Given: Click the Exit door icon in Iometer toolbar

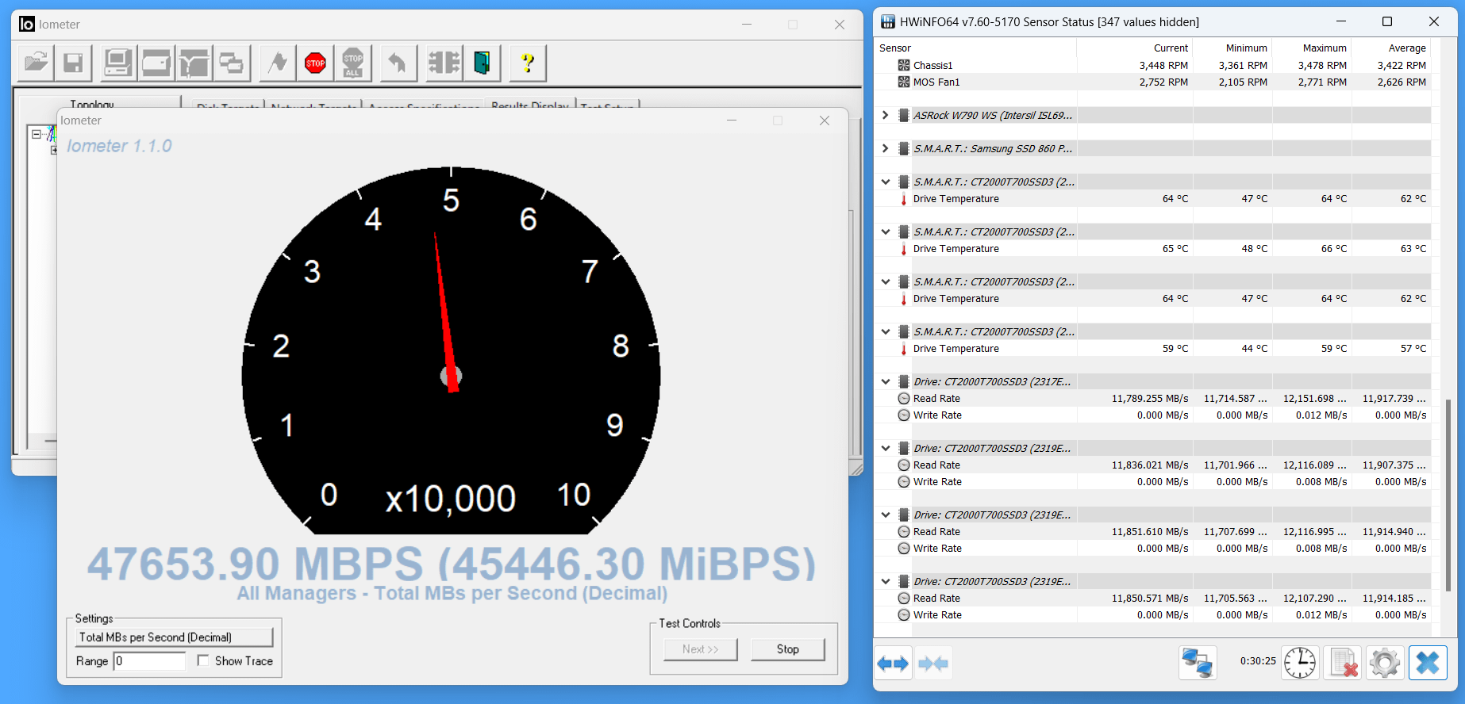Looking at the screenshot, I should click(482, 62).
